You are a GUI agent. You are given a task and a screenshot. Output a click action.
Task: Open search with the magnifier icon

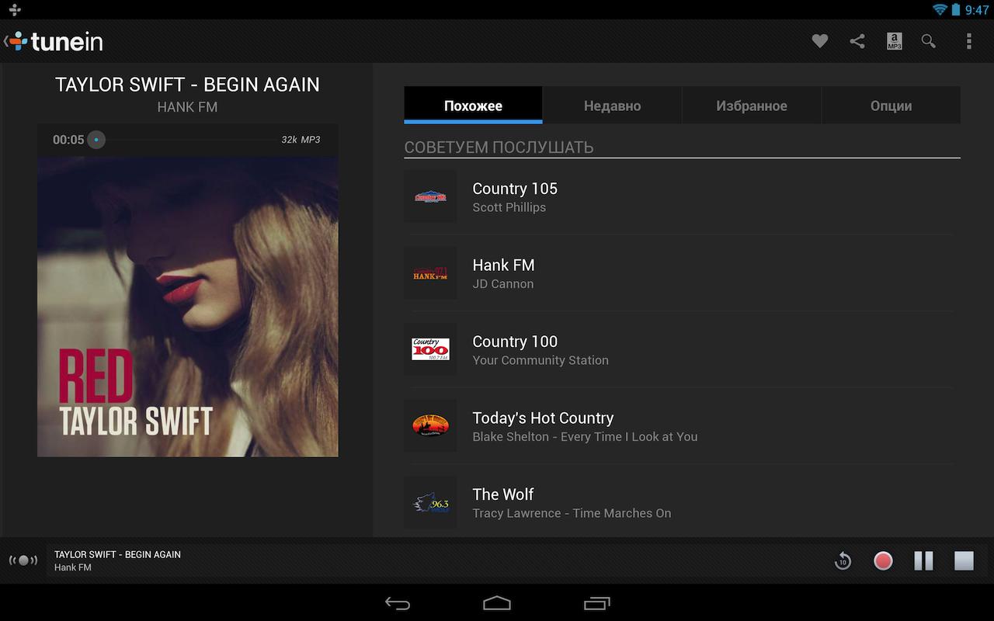point(929,41)
